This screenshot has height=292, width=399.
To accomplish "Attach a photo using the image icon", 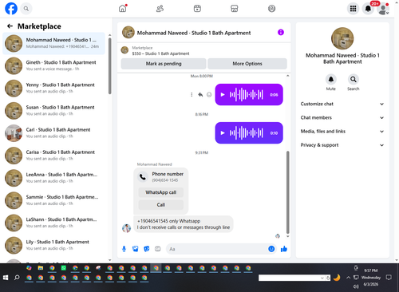I will pos(136,249).
